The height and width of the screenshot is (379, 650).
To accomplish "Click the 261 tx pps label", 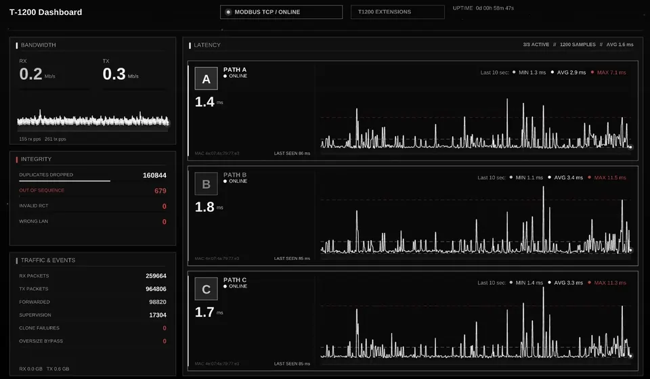I will pos(55,139).
